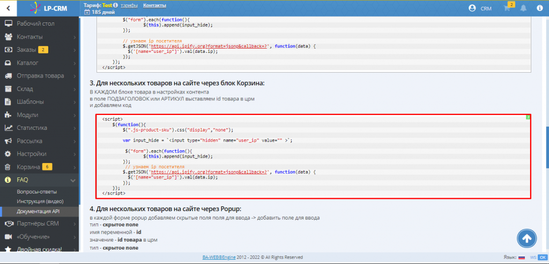Expand the Отправка товара chevron
This screenshot has height=264, width=549.
coord(75,76)
